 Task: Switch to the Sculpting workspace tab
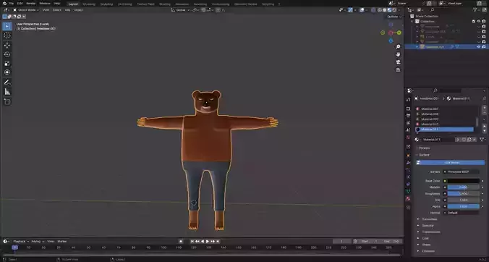pos(106,4)
